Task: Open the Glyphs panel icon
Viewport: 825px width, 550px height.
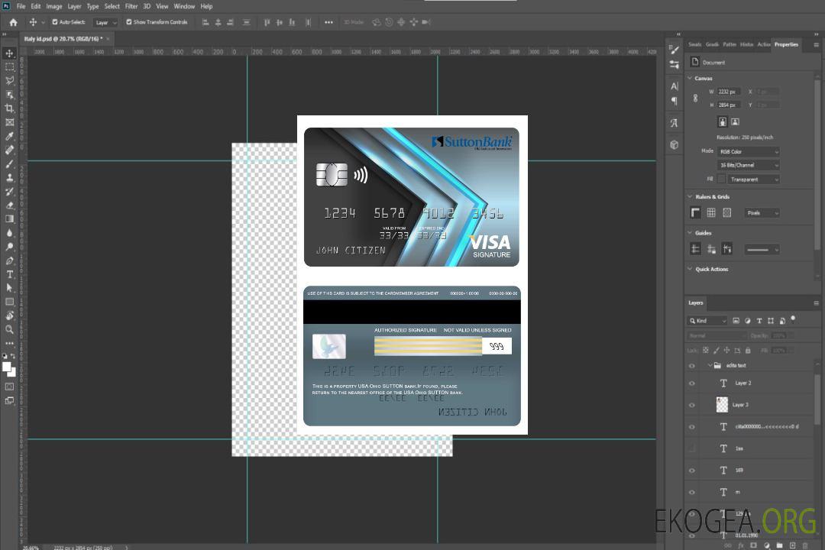Action: (x=675, y=123)
